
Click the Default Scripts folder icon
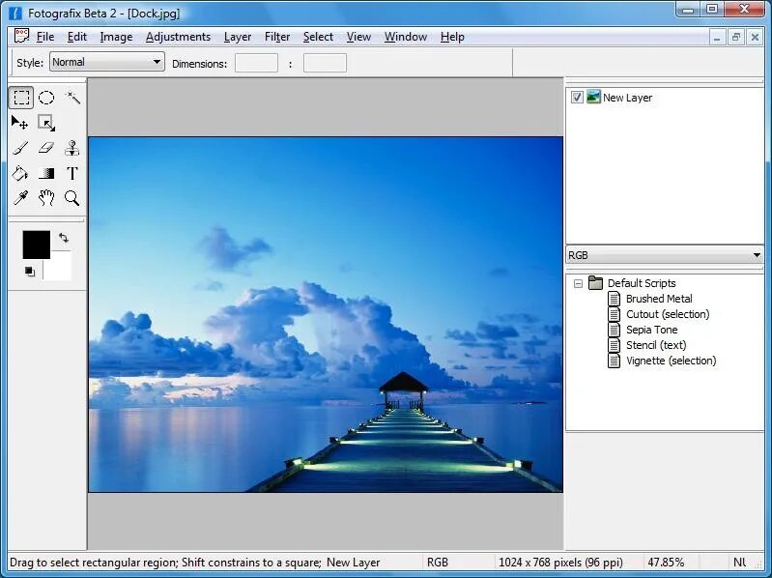pos(596,282)
